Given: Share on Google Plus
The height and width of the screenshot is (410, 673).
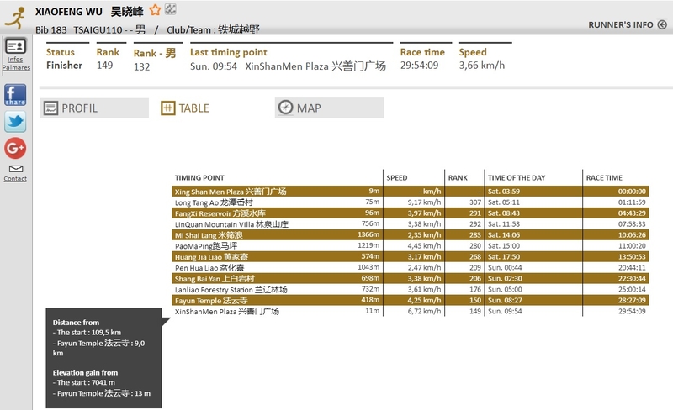Looking at the screenshot, I should coord(15,149).
